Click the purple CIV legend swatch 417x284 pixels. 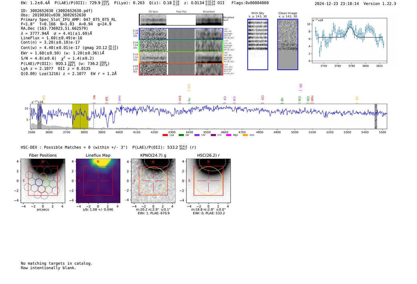click(x=197, y=135)
